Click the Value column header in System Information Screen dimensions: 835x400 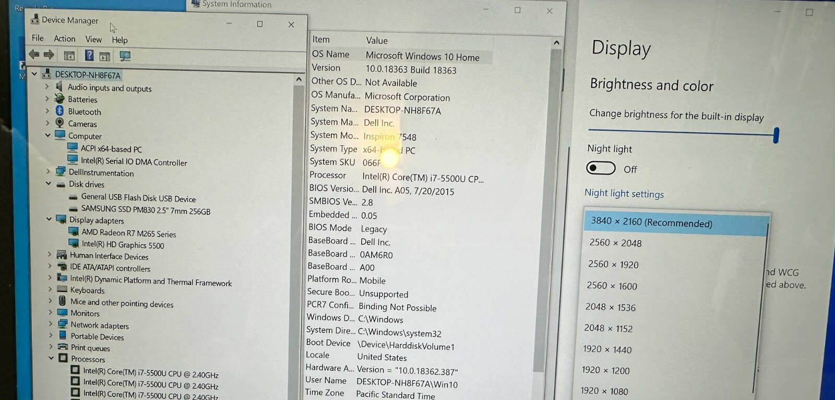(x=376, y=40)
